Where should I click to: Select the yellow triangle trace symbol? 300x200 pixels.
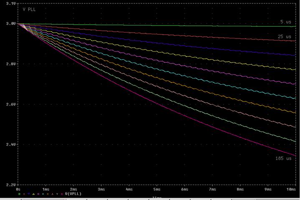click(33, 194)
